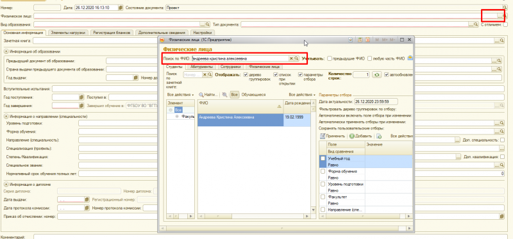Click the Применить filter button

point(332,136)
